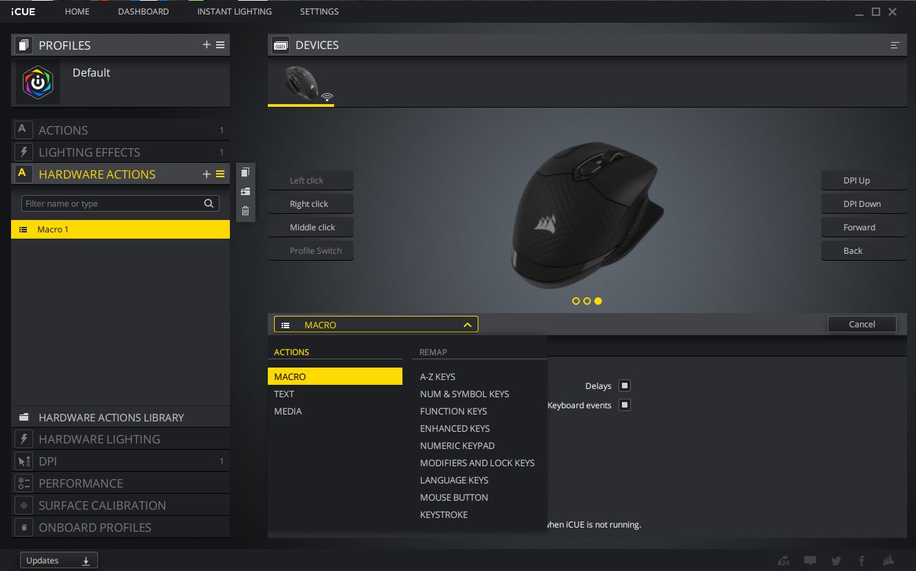Viewport: 916px width, 571px height.
Task: Select the Forward mouse button
Action: pyautogui.click(x=864, y=228)
